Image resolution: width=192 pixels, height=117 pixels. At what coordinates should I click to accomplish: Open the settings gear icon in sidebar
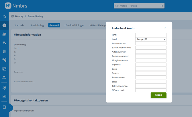[4, 88]
